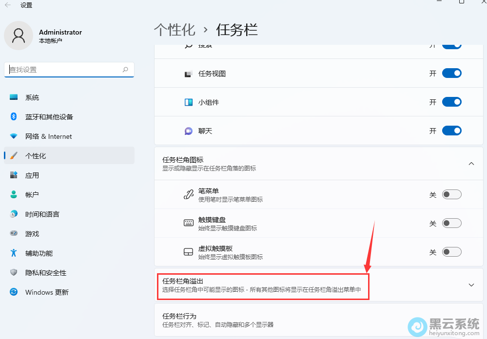Turn on the 笔菜单 switch
The height and width of the screenshot is (339, 487).
pos(451,194)
